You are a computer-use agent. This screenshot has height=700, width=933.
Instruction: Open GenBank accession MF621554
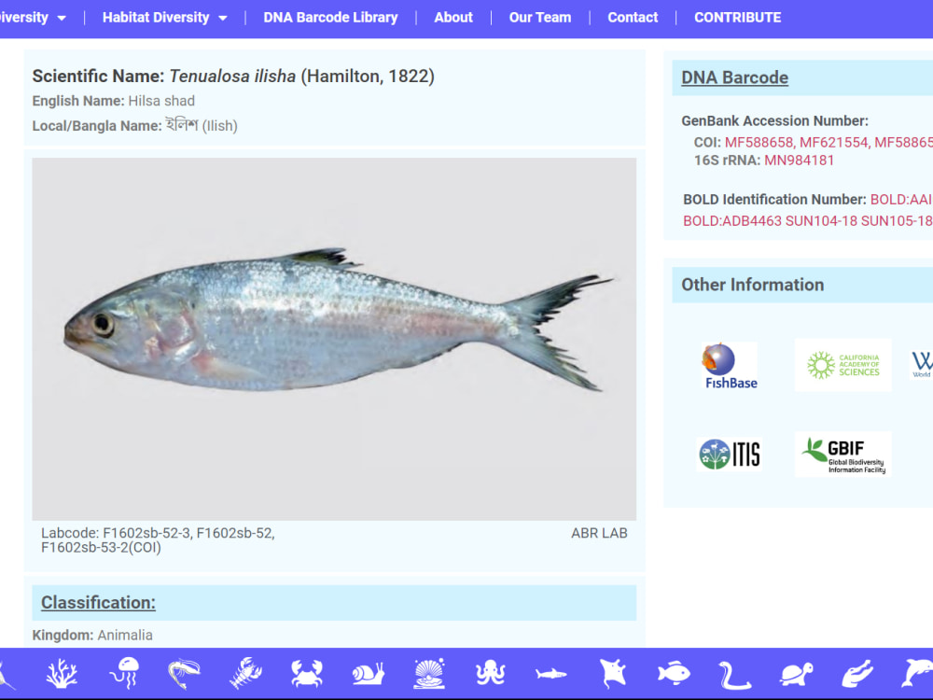[835, 142]
